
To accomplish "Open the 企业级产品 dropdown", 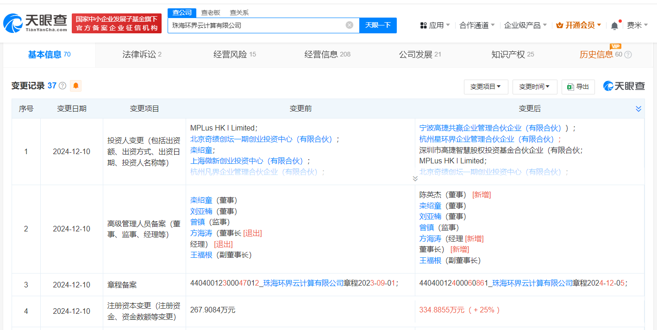I will 526,25.
